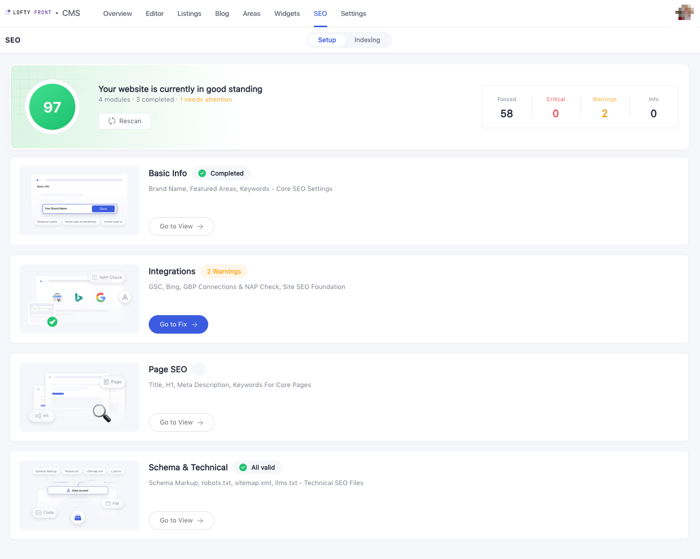Click the Data access box in Schema thumbnail
The height and width of the screenshot is (559, 700).
[x=78, y=490]
